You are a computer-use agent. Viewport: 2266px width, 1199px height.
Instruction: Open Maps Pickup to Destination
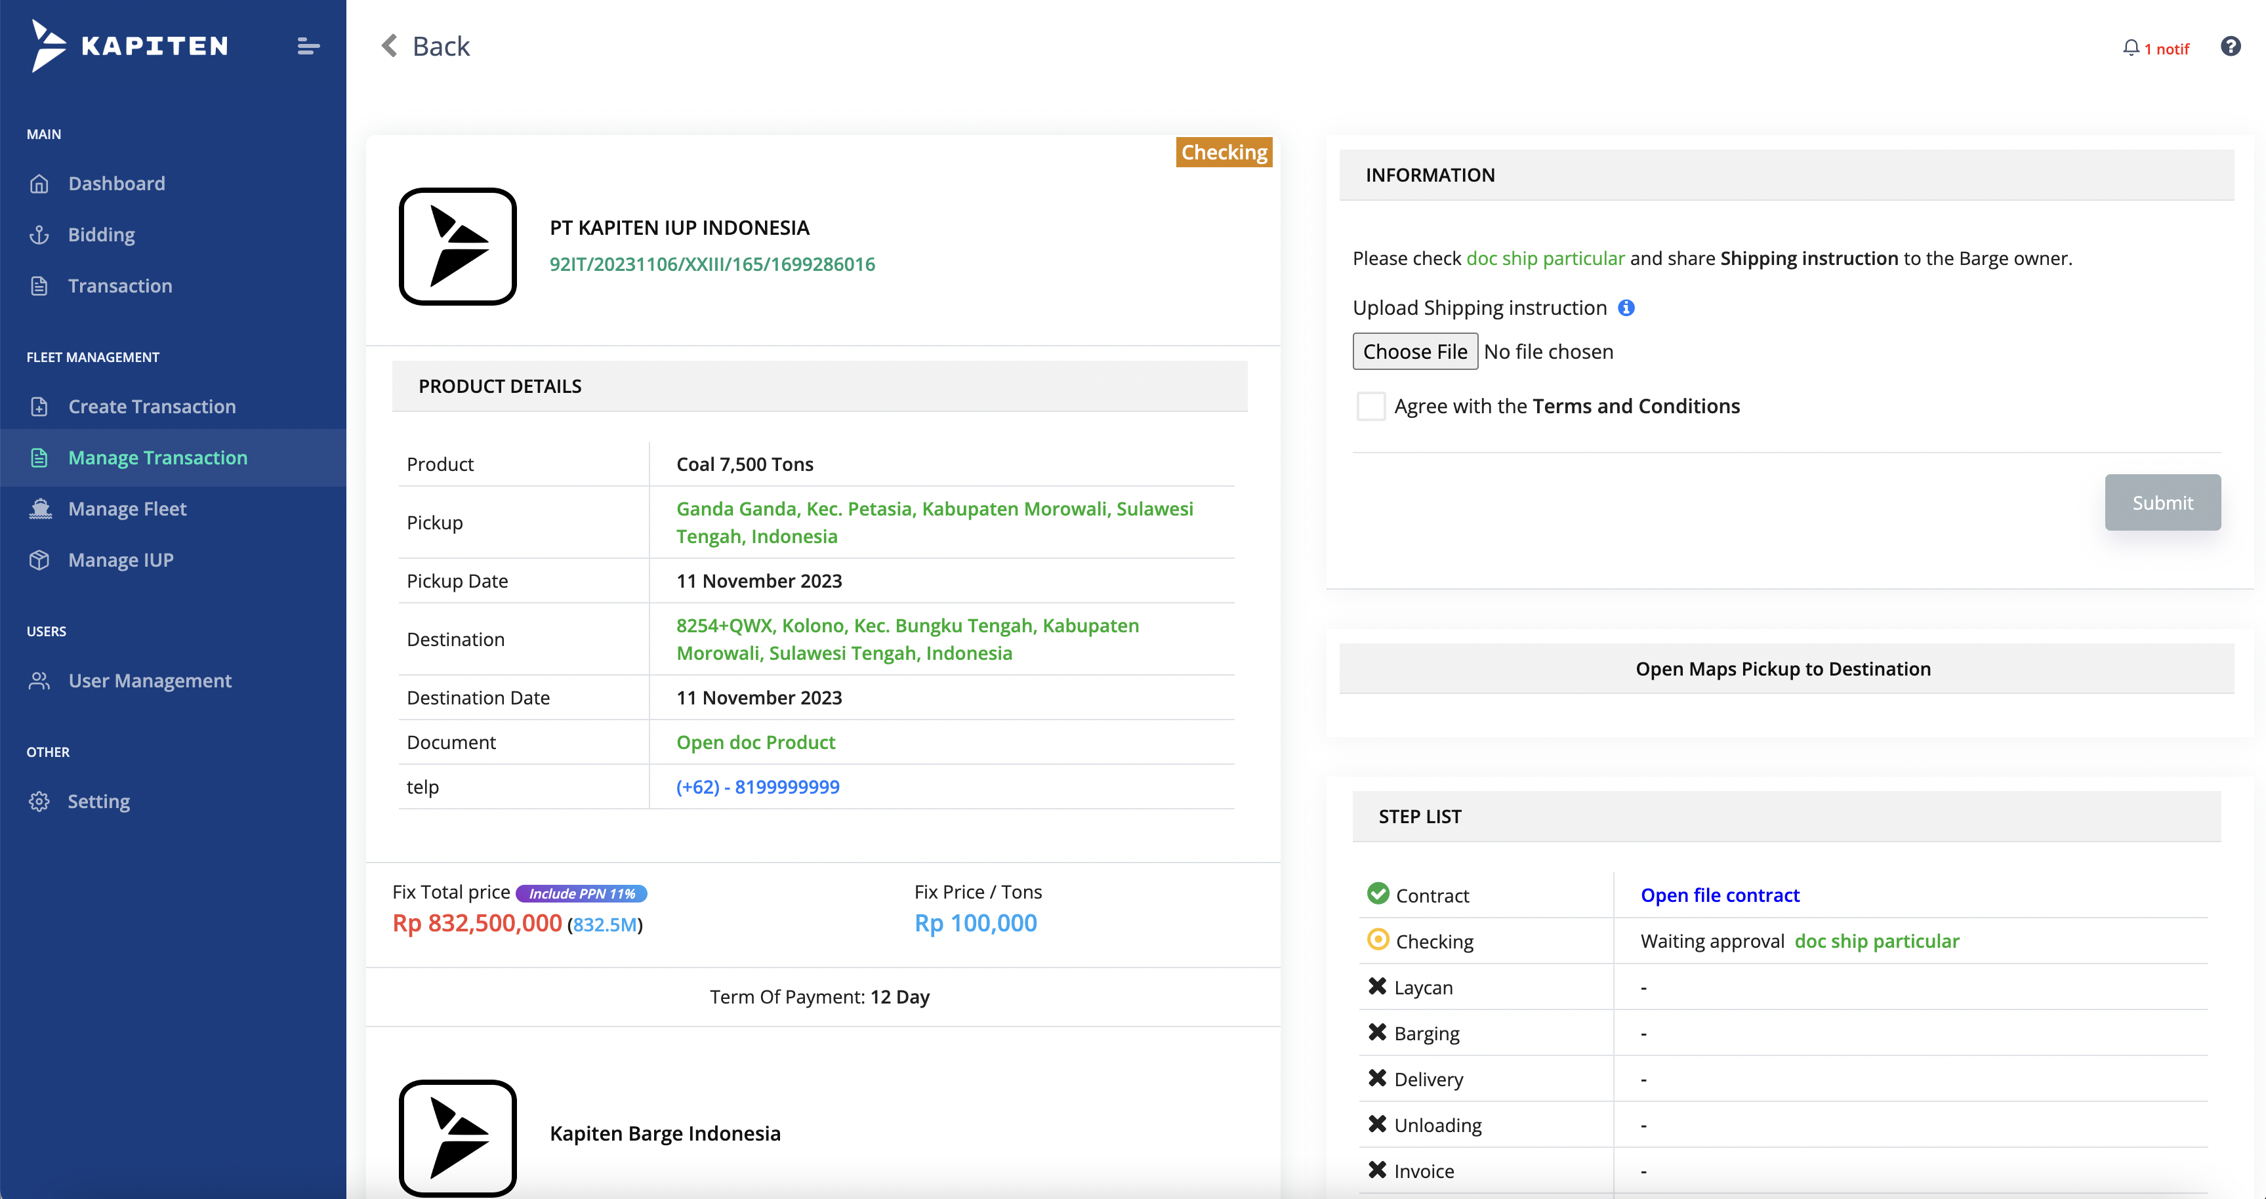[1786, 668]
